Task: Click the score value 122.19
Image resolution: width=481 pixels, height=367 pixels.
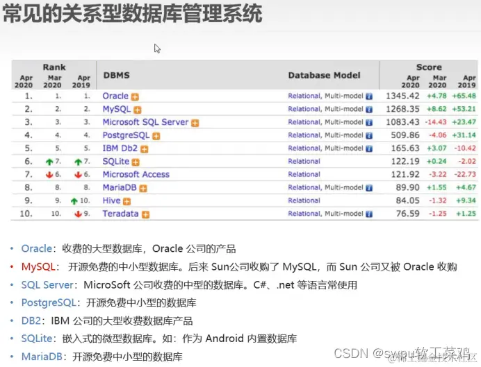Action: coord(405,162)
